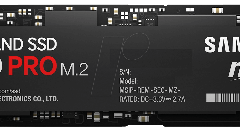Click the four white square pads grid
Screen dimensions: 240x129
pyautogui.click(x=125, y=15)
